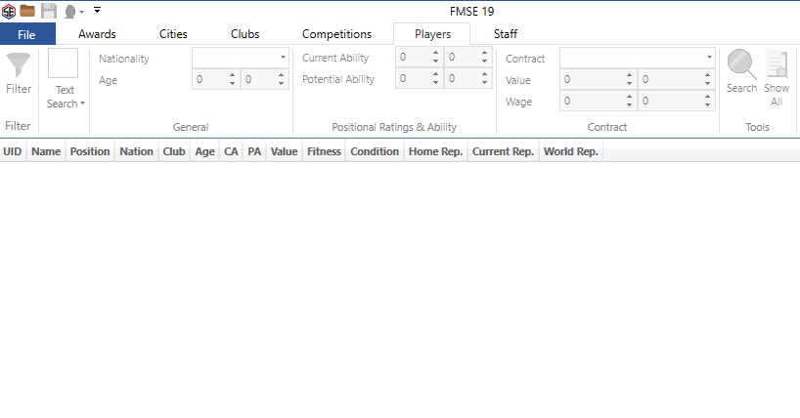
Task: Click the FMSE app logo icon
Action: (9, 10)
